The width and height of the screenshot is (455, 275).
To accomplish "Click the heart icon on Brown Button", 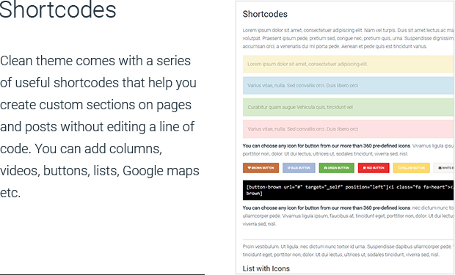I will click(x=249, y=168).
